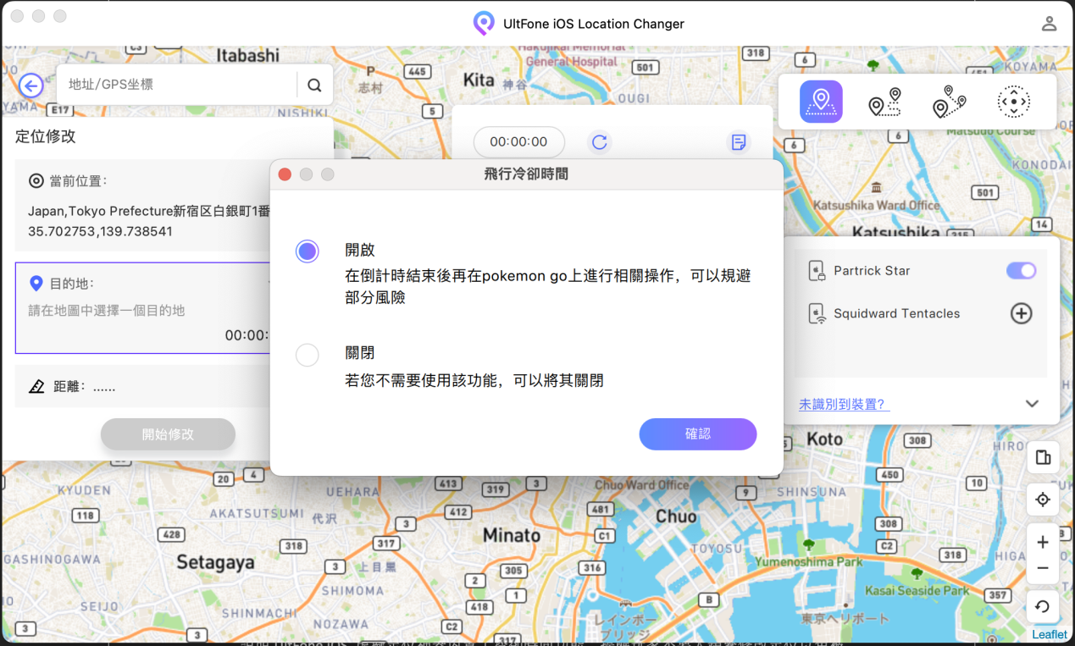1075x646 pixels.
Task: Click the UltFone app logo in the title bar
Action: click(484, 24)
